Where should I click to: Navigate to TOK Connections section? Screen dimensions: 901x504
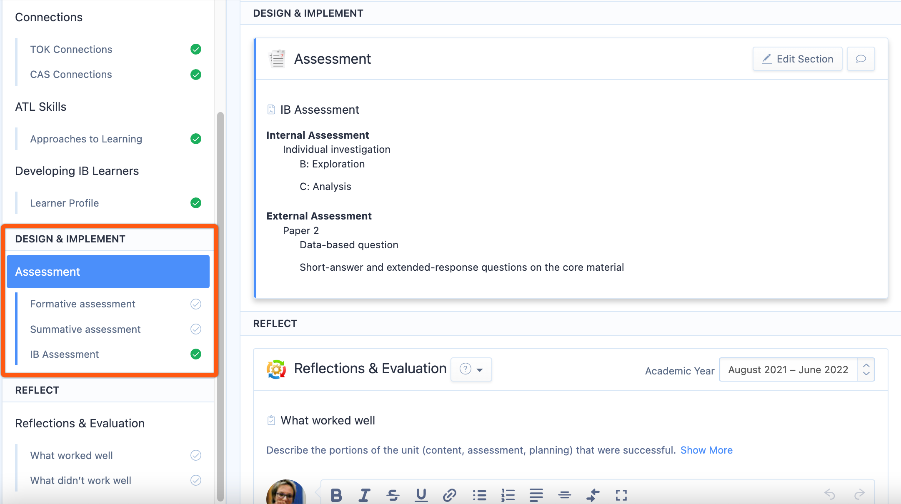coord(71,49)
